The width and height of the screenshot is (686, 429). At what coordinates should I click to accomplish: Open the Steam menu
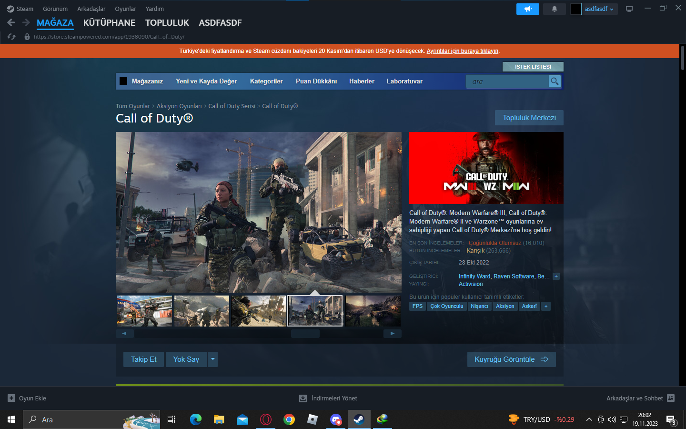[x=20, y=9]
